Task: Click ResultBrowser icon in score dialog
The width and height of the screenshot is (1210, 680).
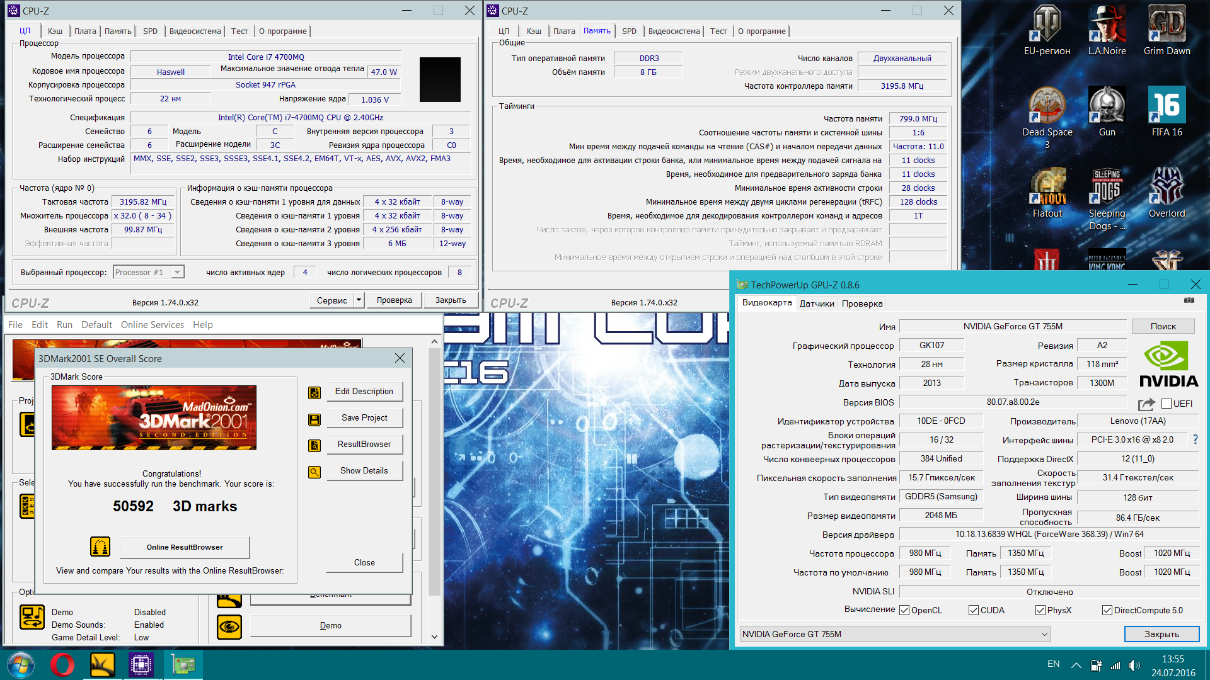Action: 314,446
